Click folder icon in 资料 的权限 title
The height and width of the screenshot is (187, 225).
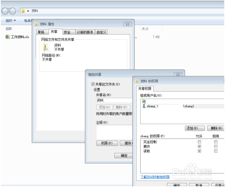[x=137, y=81]
